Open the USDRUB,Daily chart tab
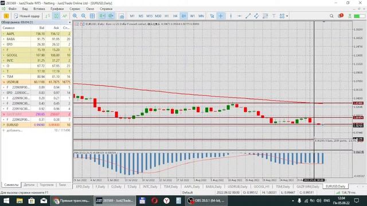This screenshot has width=367, height=206. (237, 187)
